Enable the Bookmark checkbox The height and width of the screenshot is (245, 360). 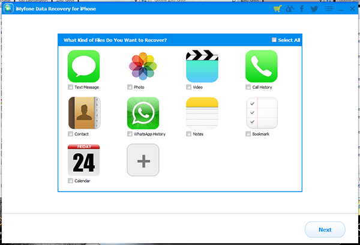point(248,134)
